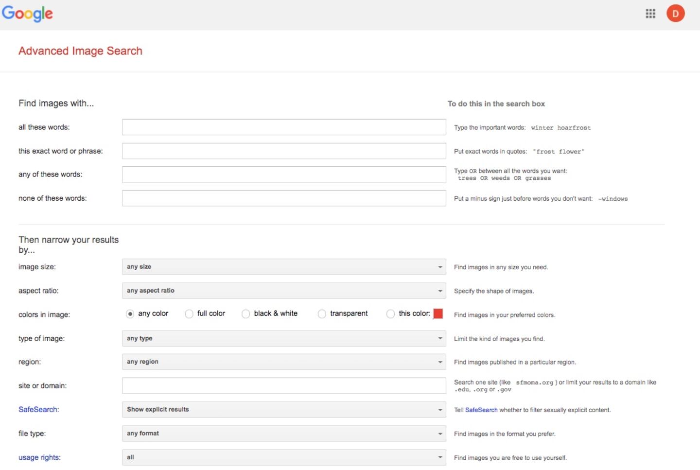Click the '"frost flower"' example text

559,152
